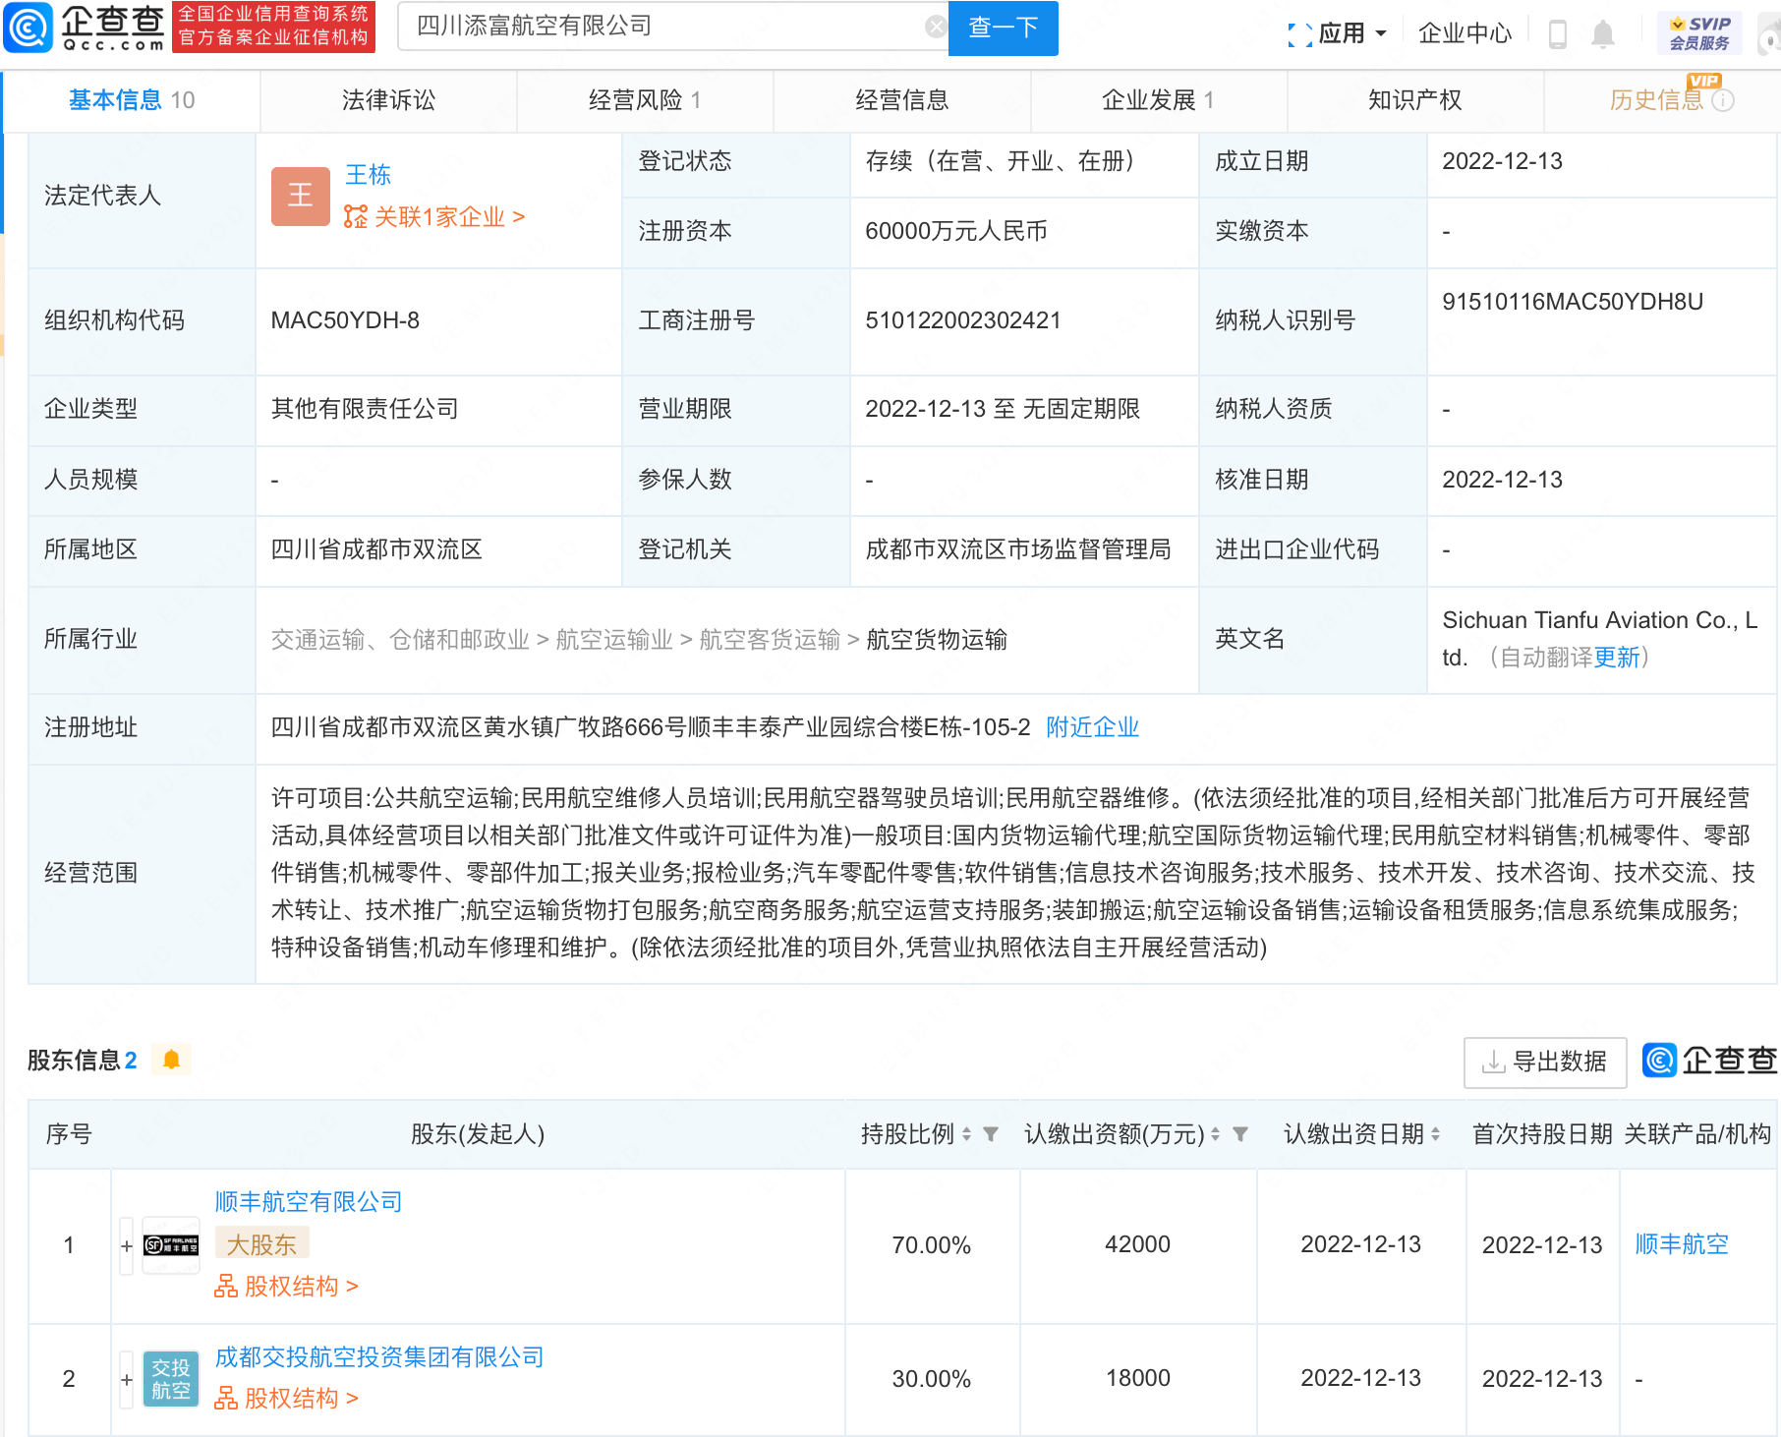The height and width of the screenshot is (1437, 1781).
Task: Click the 18000 subscribed capital cell
Action: coord(1137,1378)
